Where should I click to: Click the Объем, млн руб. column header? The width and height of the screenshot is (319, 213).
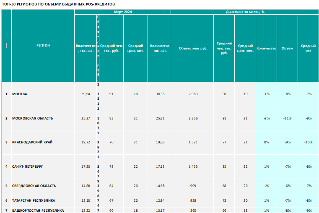point(193,48)
